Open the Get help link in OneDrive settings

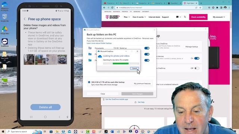(x=141, y=102)
